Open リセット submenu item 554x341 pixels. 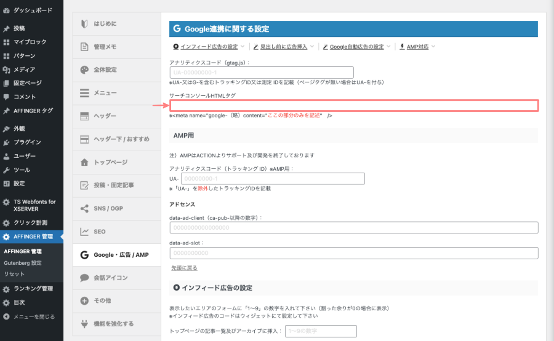point(14,274)
